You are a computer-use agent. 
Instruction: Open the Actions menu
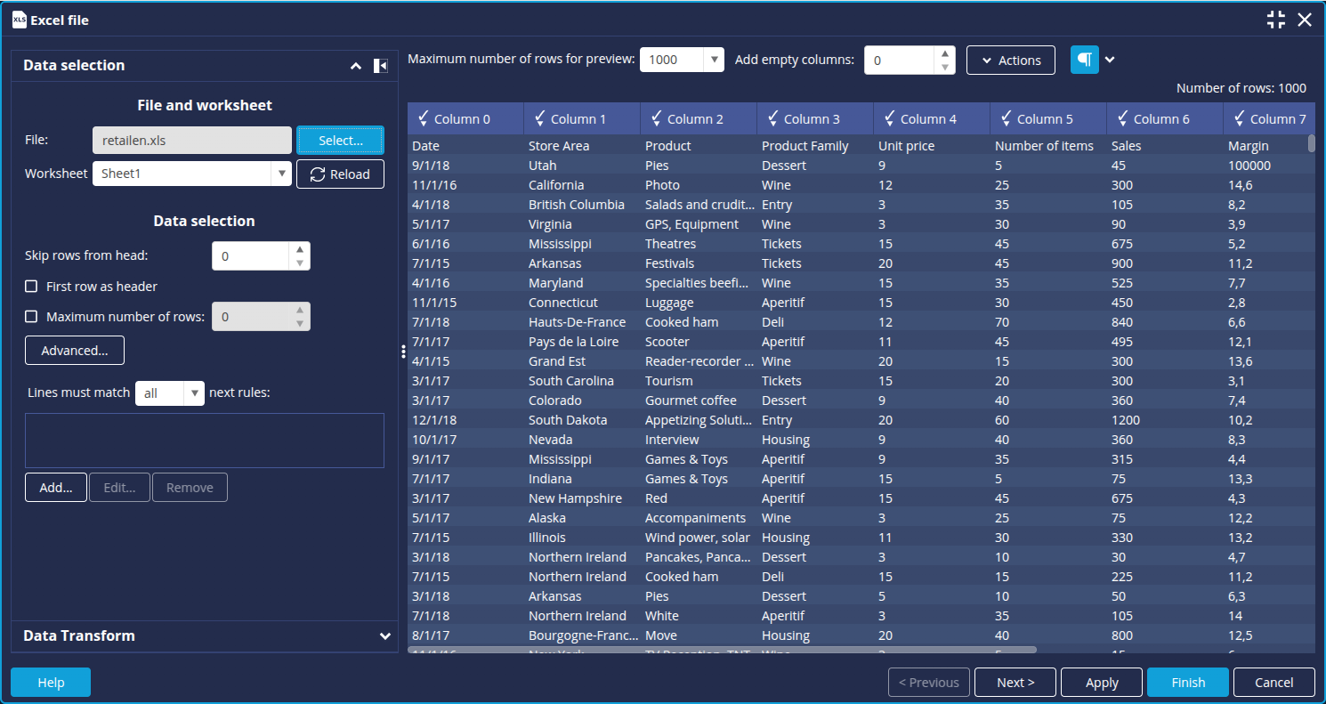point(1010,61)
